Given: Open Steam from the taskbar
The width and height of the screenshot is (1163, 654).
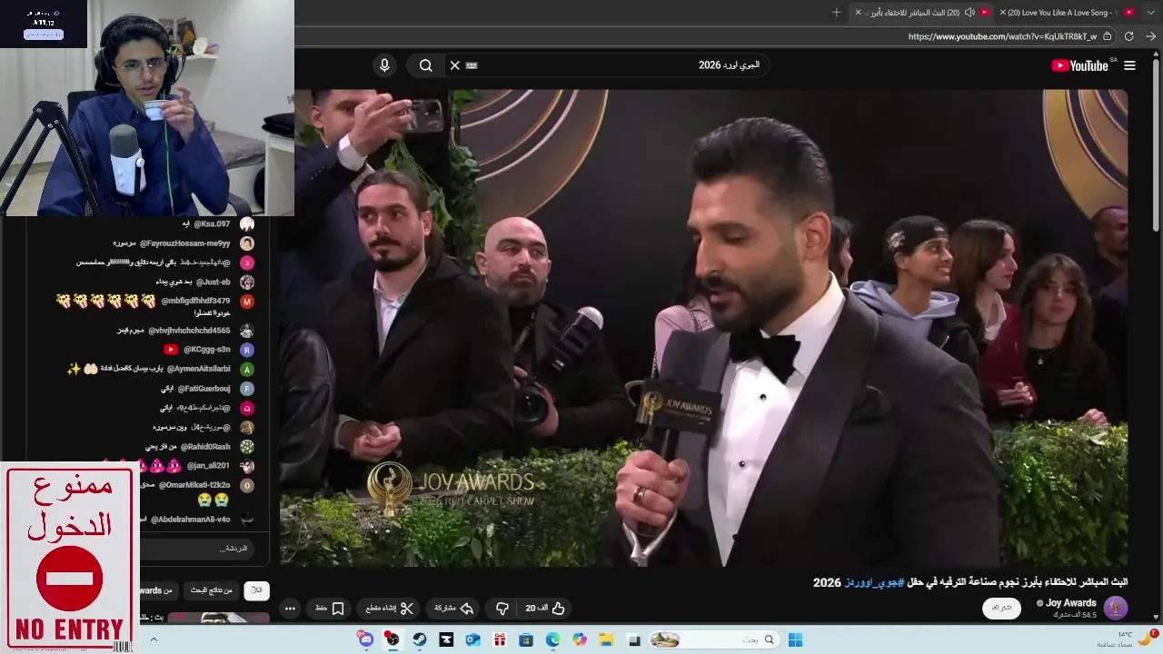Looking at the screenshot, I should [419, 639].
